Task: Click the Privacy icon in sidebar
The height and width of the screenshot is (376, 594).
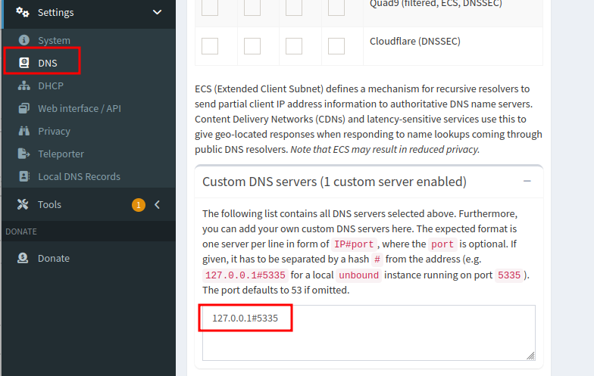Action: point(23,131)
